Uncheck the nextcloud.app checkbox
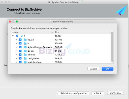 20,62
